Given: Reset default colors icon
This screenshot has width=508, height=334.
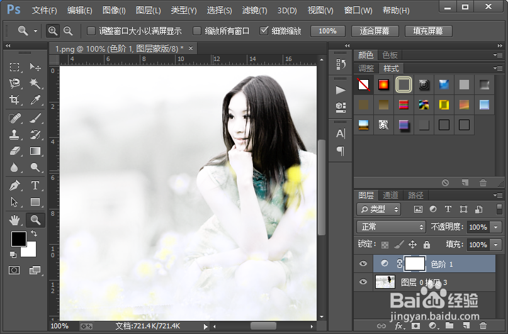Looking at the screenshot, I should [x=13, y=255].
